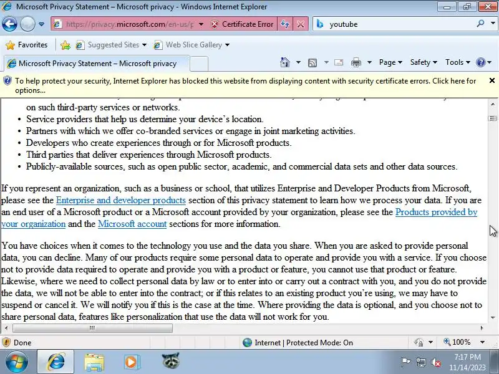This screenshot has height=374, width=499.
Task: Click the horizontal scrollbar left arrow
Action: tap(6, 328)
